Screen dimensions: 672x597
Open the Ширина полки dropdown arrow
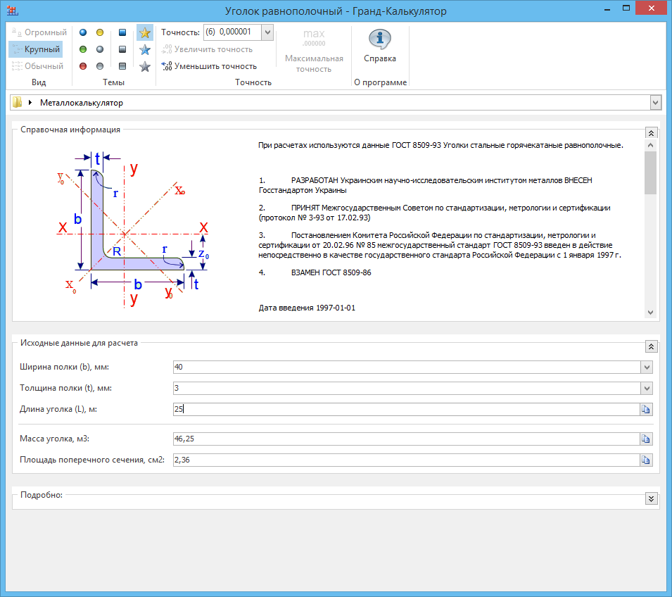click(x=647, y=367)
